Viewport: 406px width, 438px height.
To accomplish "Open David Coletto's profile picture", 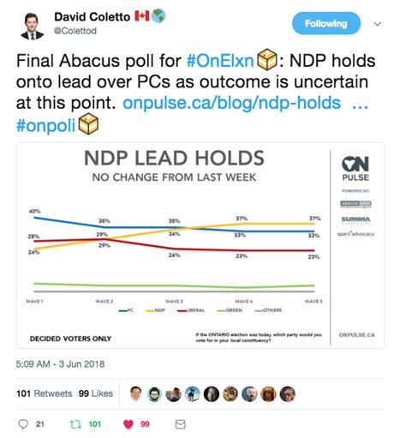I will click(x=33, y=26).
